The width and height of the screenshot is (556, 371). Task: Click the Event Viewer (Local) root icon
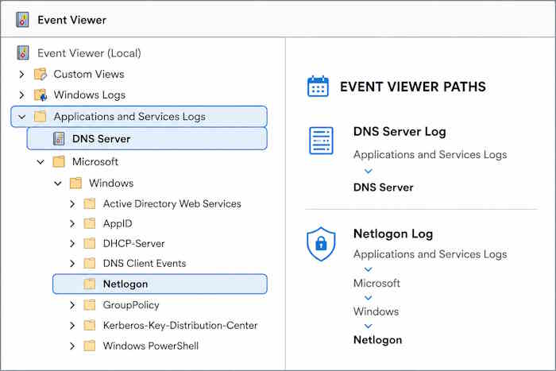pyautogui.click(x=23, y=53)
